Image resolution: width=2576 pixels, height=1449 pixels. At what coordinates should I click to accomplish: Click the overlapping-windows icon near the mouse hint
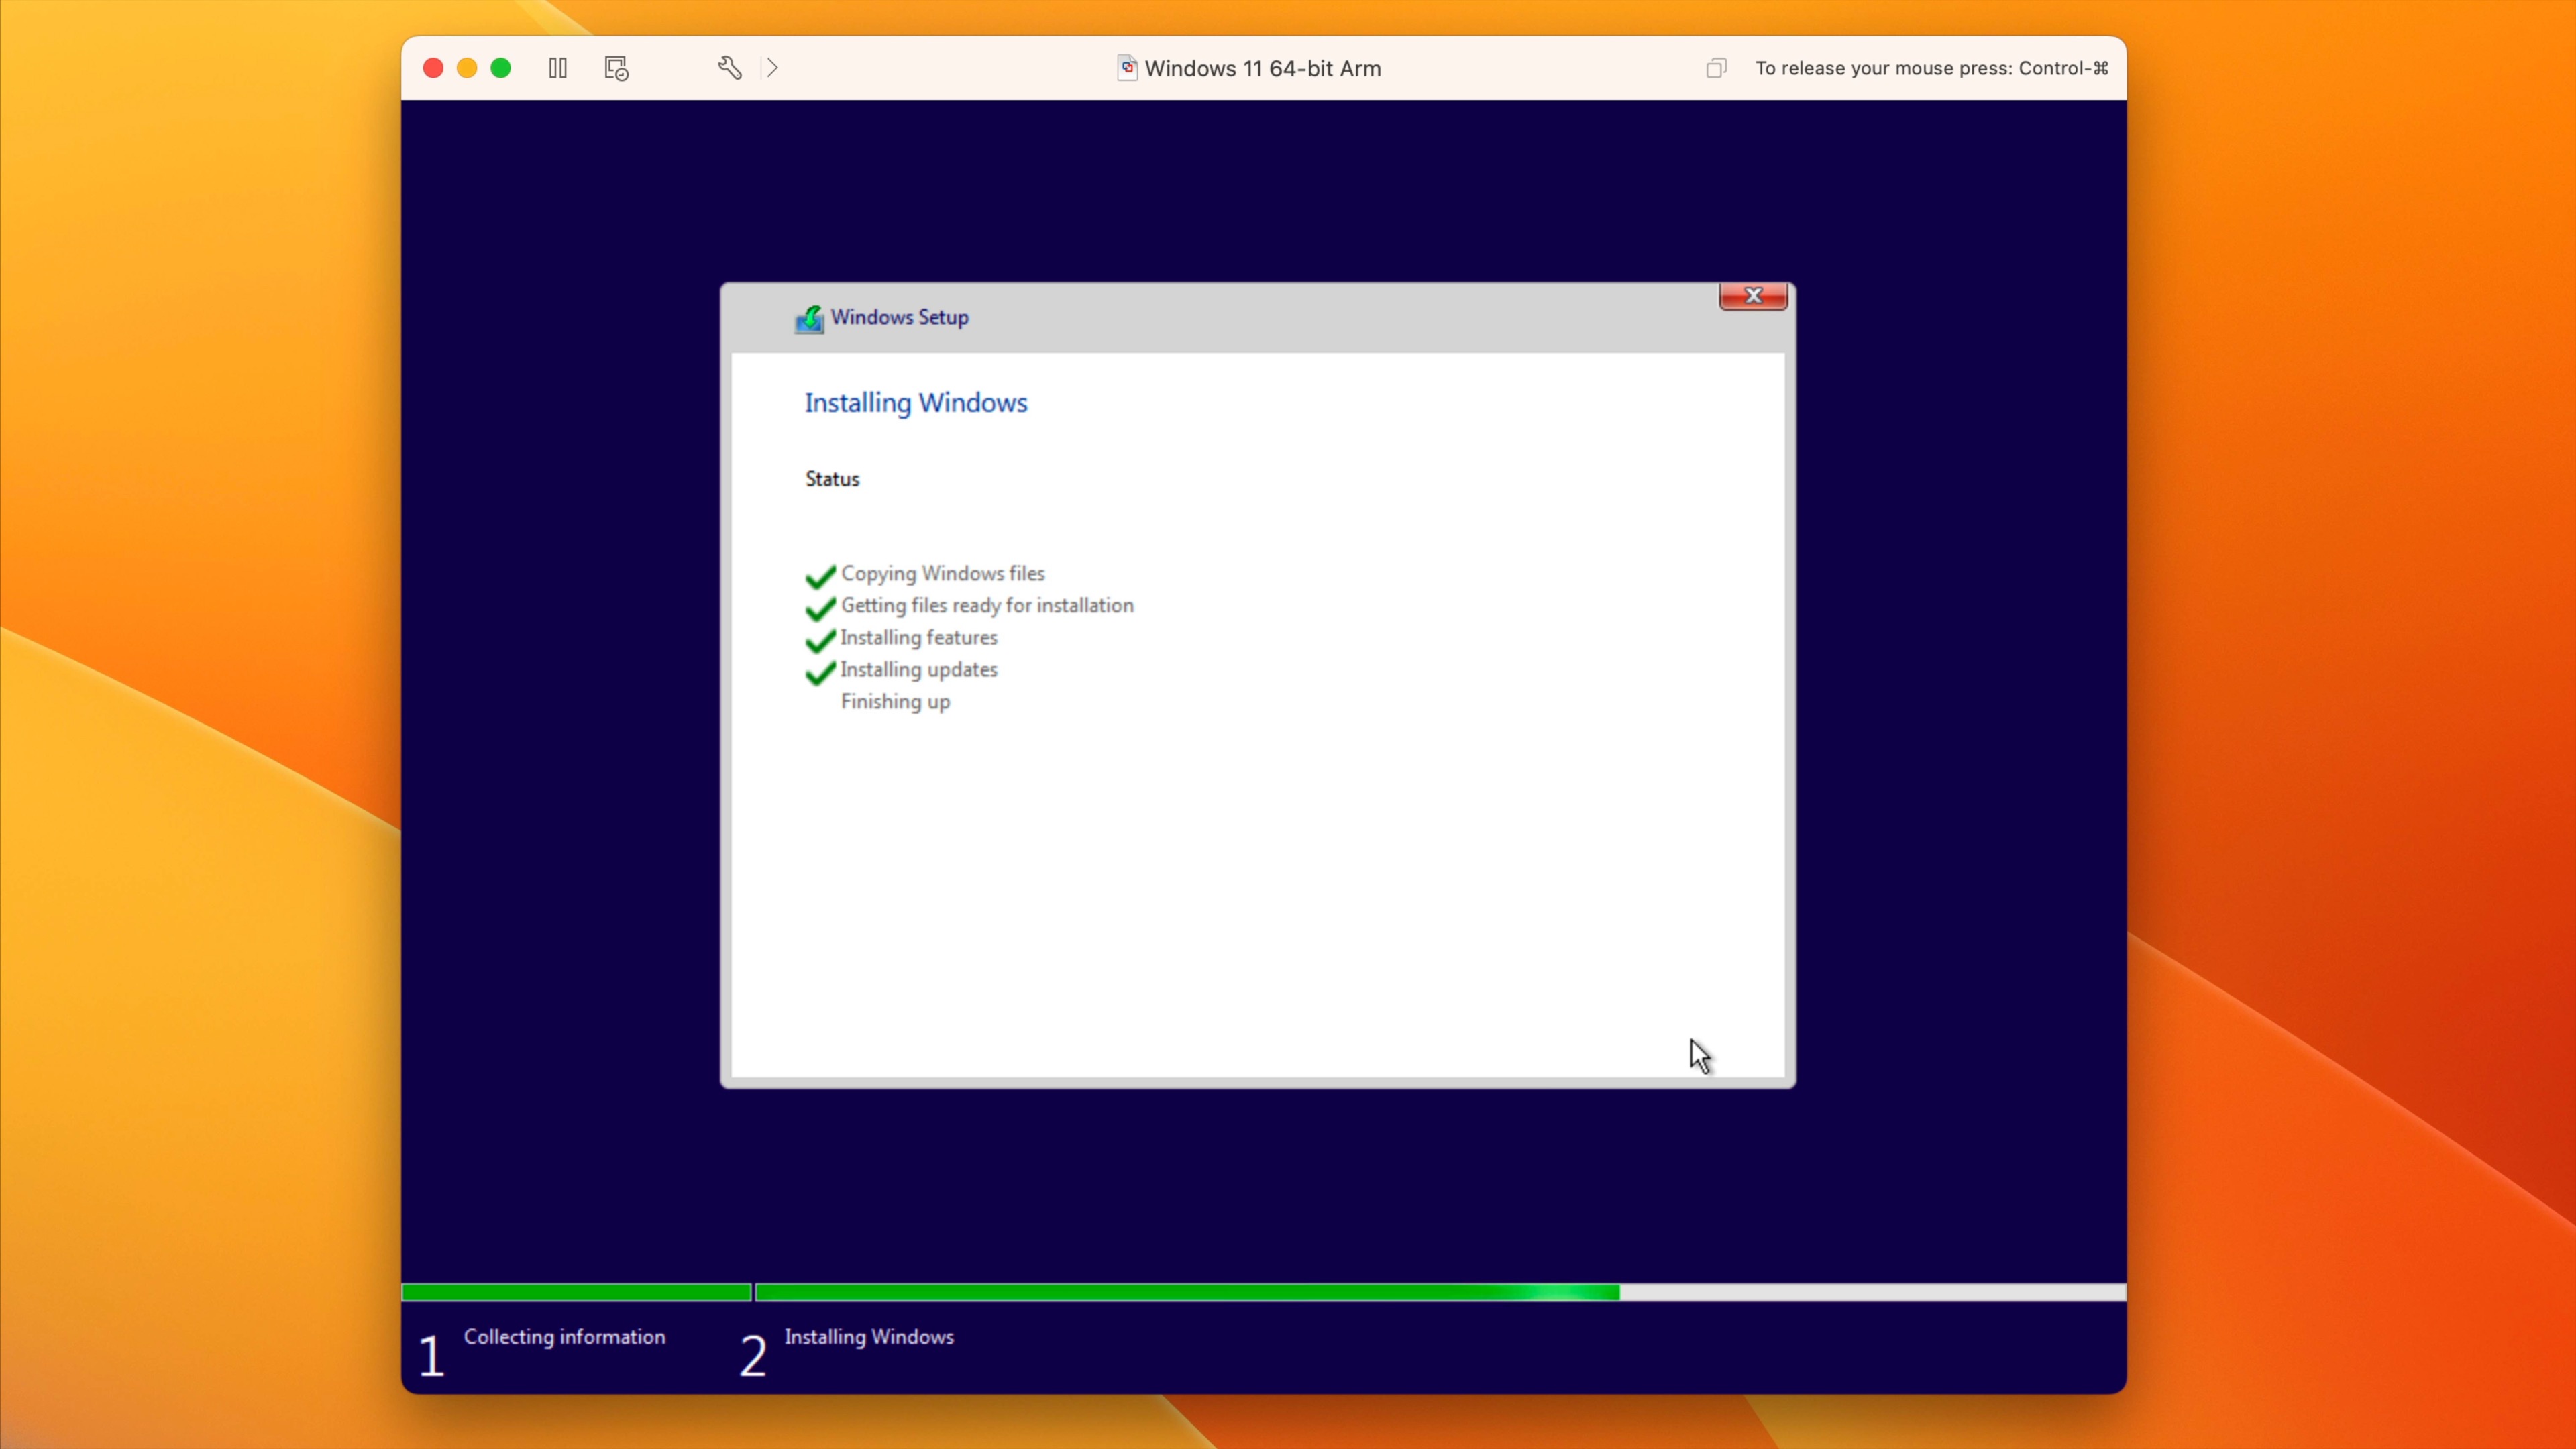[x=1716, y=68]
